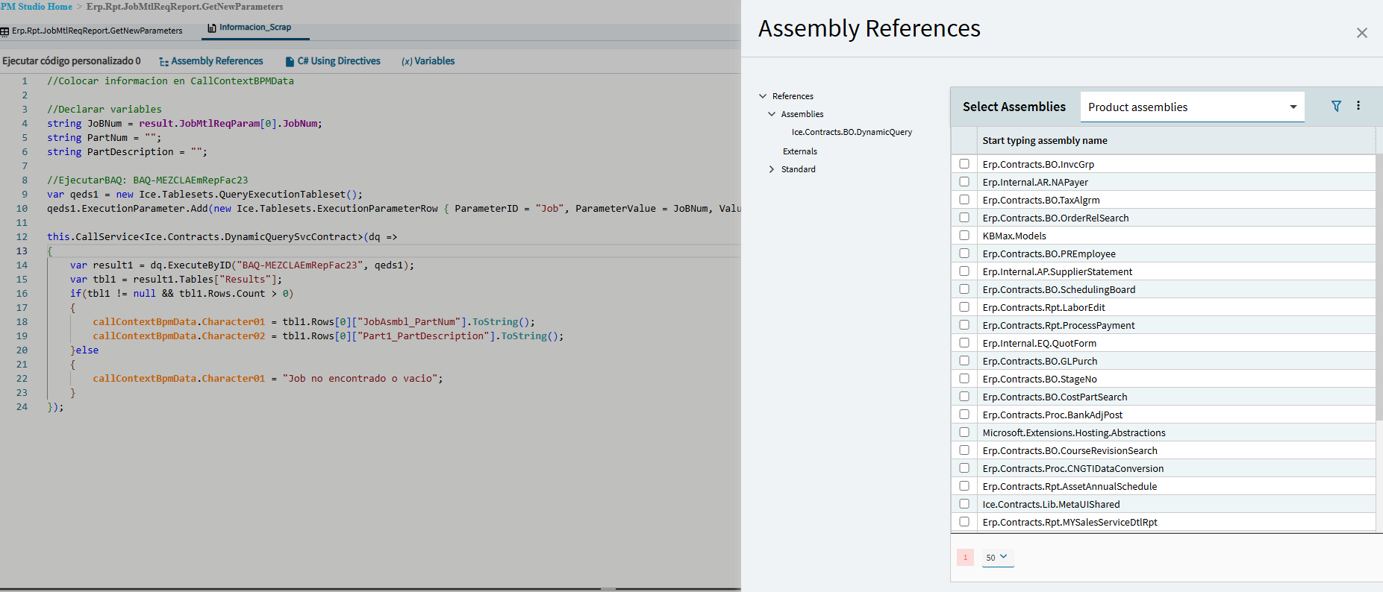Click the GetNewParameters table icon
This screenshot has height=592, width=1383.
click(4, 31)
